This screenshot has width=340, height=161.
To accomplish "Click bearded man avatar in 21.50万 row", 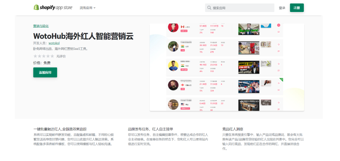I will click(173, 85).
